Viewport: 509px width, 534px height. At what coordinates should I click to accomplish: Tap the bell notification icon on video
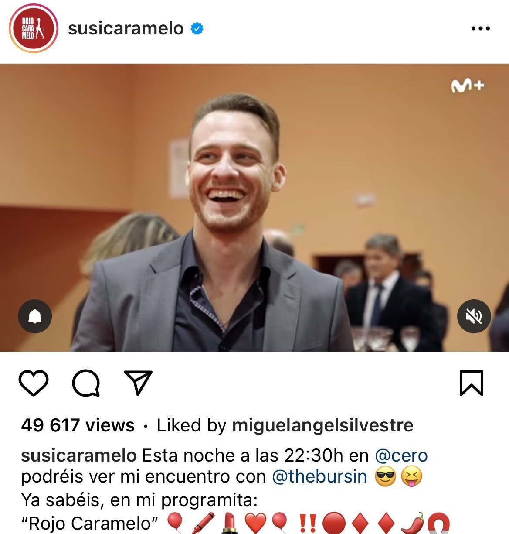35,316
